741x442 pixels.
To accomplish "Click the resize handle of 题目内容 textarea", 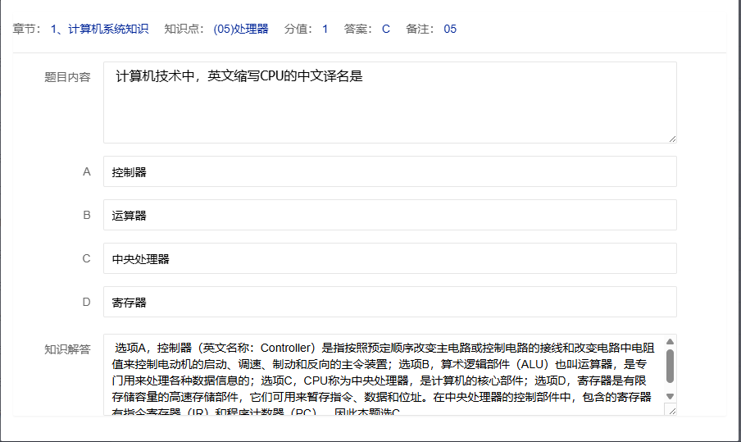I will (x=672, y=139).
